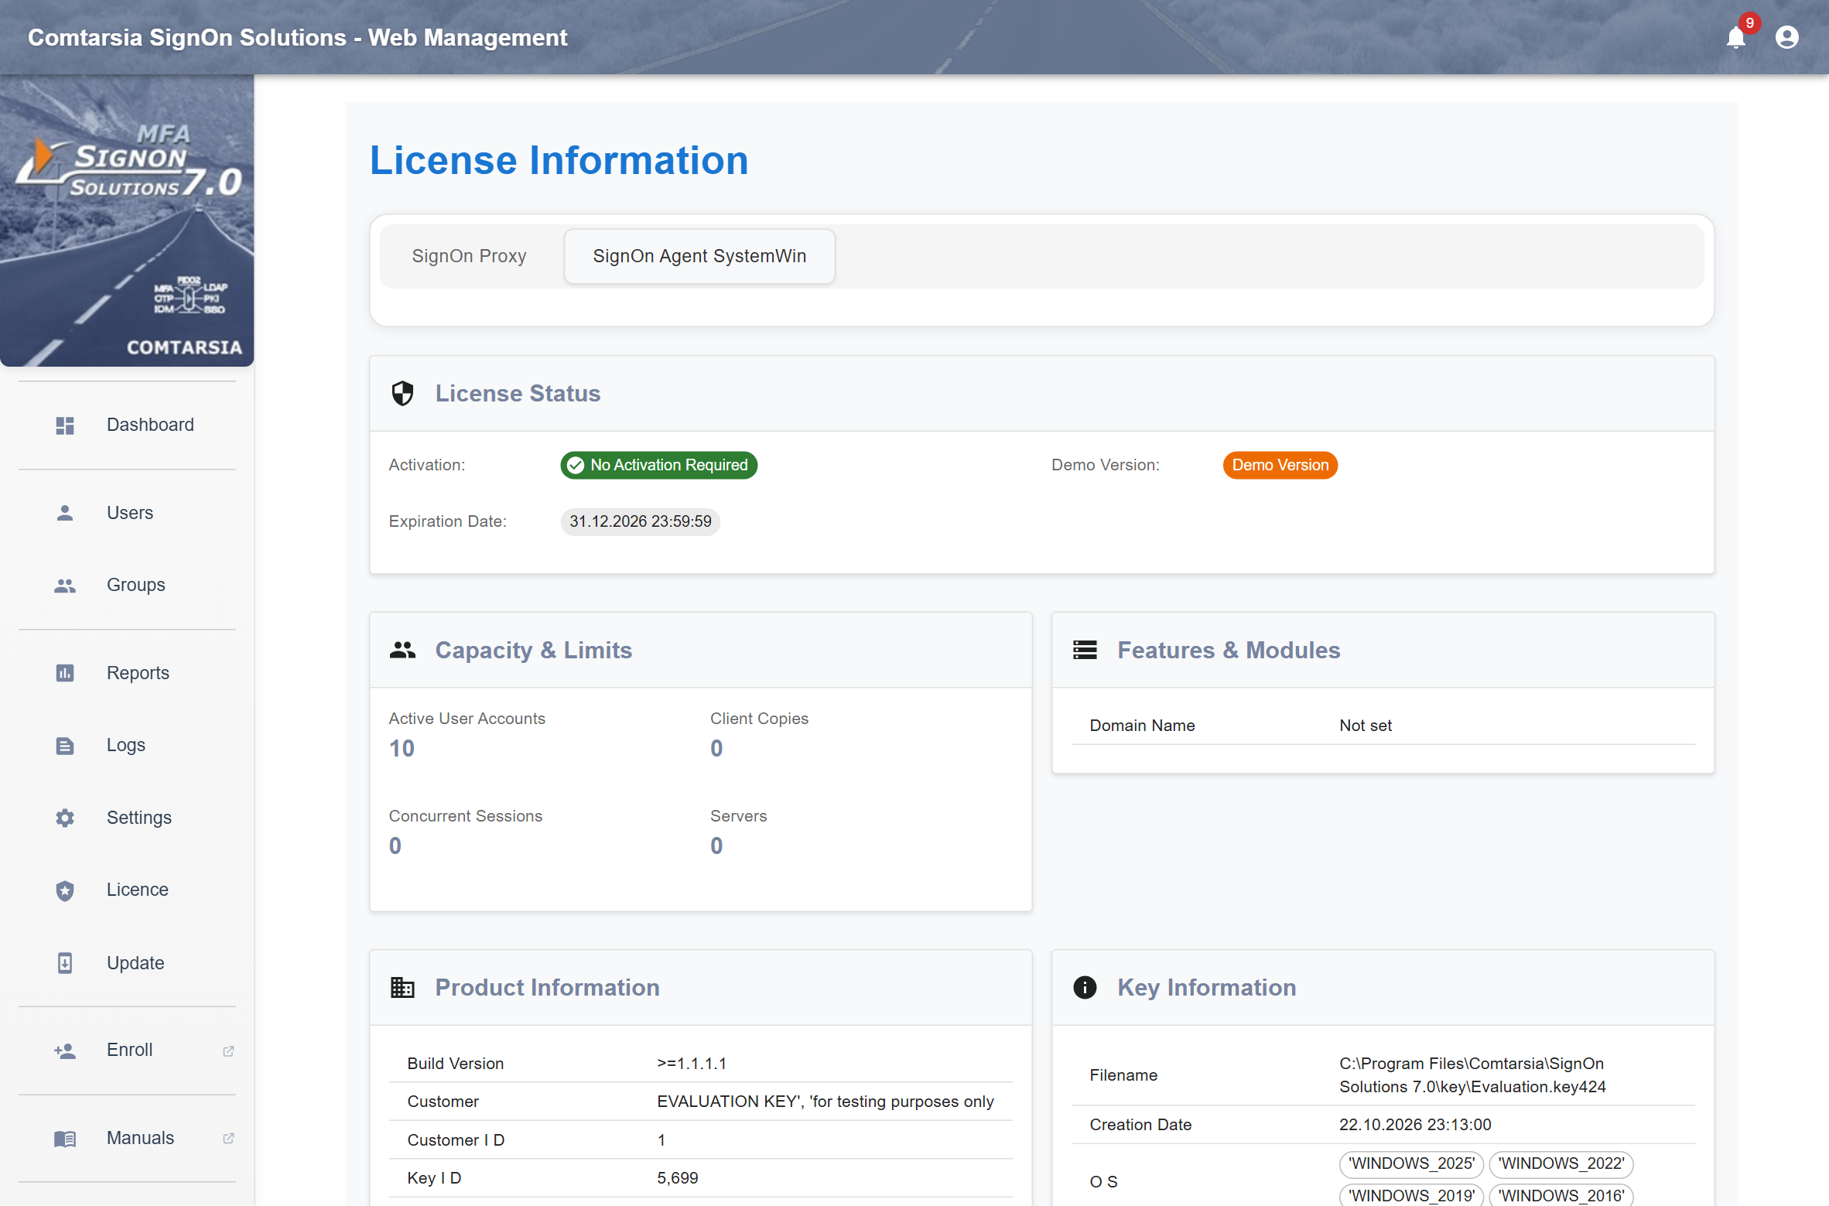Go to the Users page
1829x1206 pixels.
pyautogui.click(x=127, y=513)
